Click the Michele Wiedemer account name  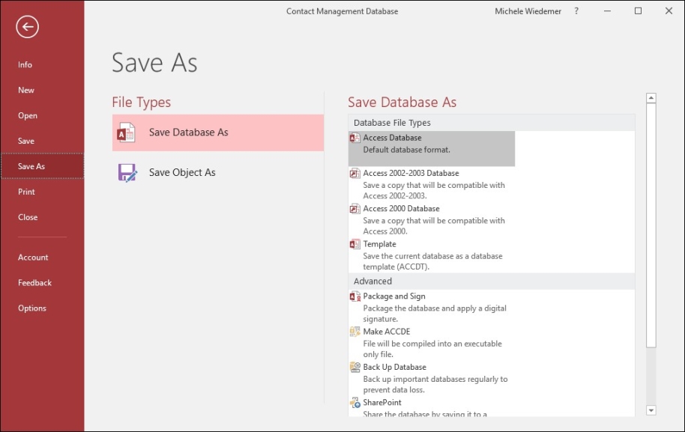[x=528, y=11]
